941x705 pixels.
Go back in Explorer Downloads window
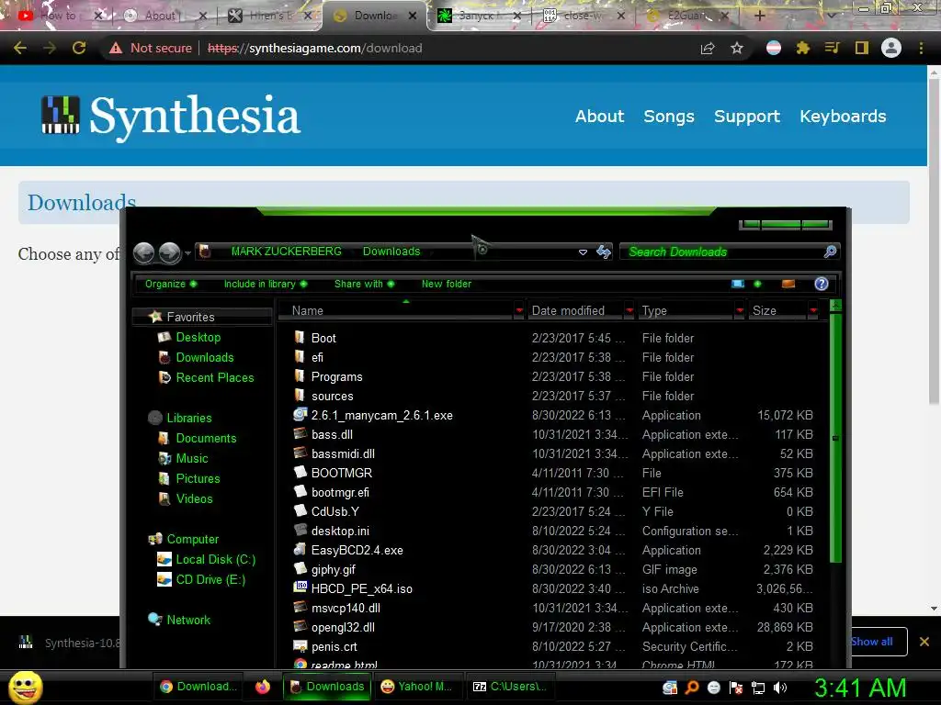point(144,253)
